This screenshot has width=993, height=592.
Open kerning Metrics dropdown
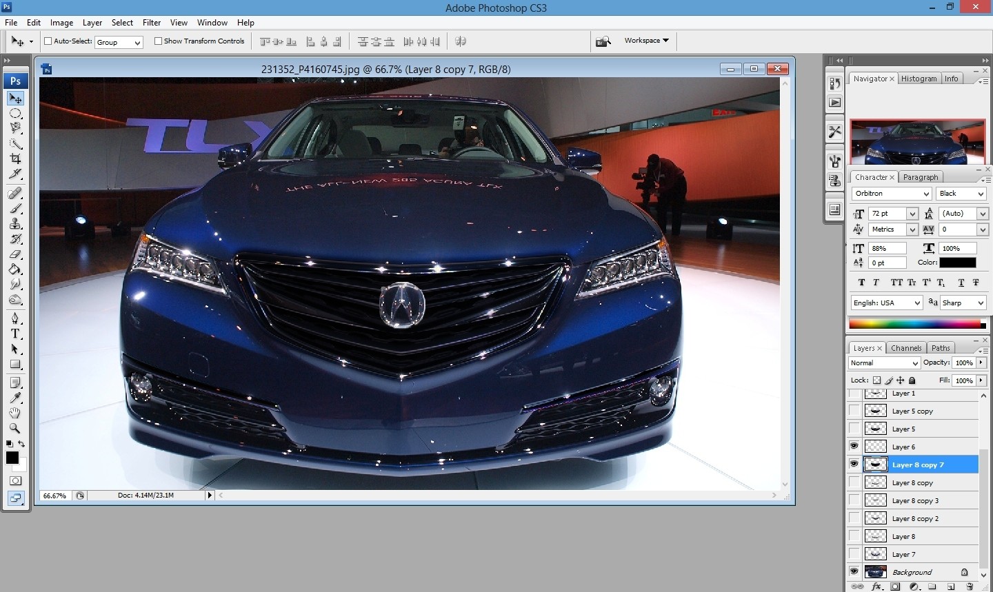click(x=912, y=229)
